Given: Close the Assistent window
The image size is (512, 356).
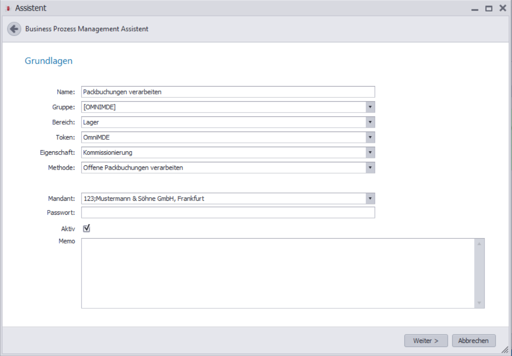Looking at the screenshot, I should pyautogui.click(x=503, y=8).
